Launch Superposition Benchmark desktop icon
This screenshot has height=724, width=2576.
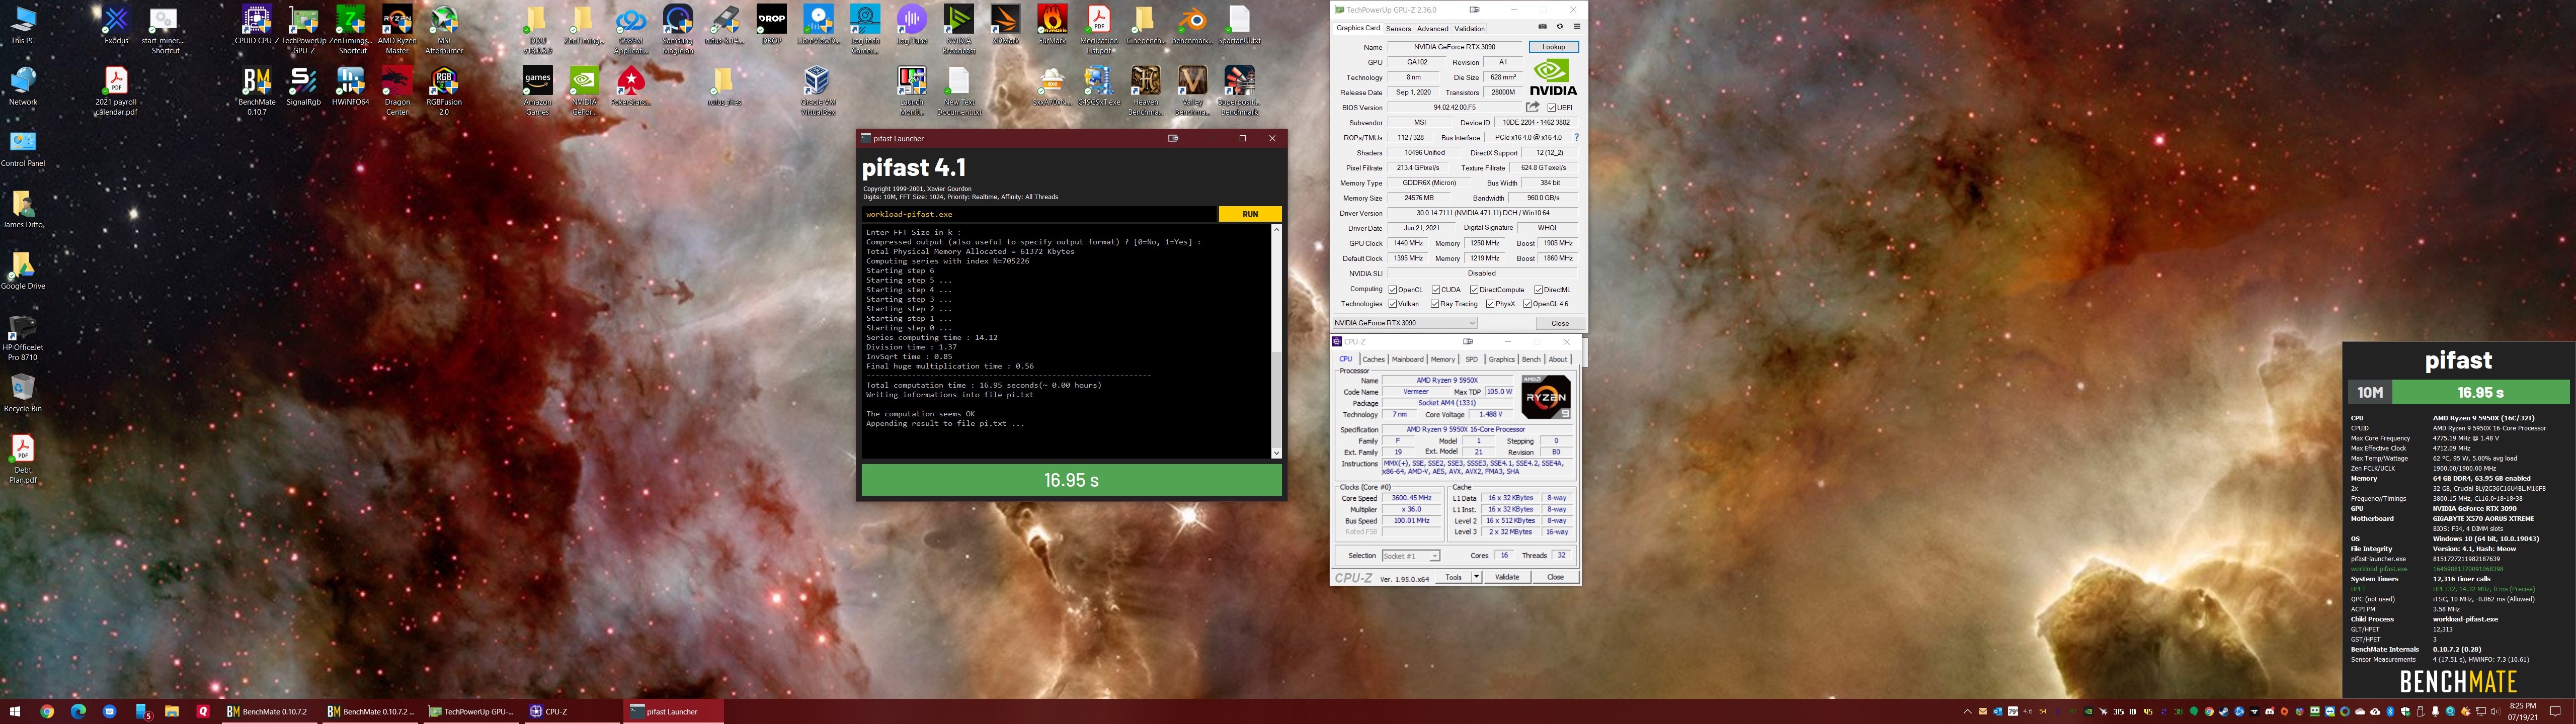coord(1239,91)
